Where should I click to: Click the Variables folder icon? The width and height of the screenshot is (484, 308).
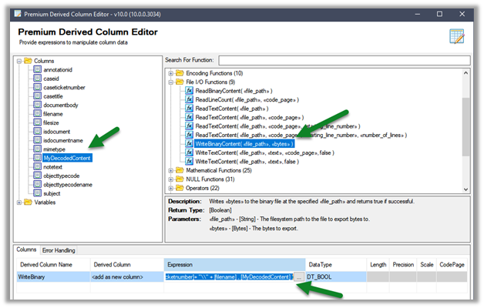point(27,203)
